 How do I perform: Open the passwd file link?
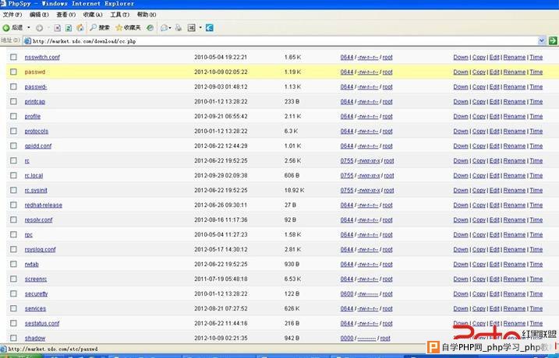(35, 72)
